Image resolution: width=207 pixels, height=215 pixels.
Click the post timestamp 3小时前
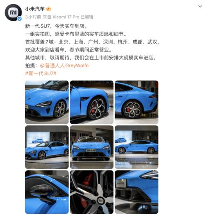click(33, 17)
